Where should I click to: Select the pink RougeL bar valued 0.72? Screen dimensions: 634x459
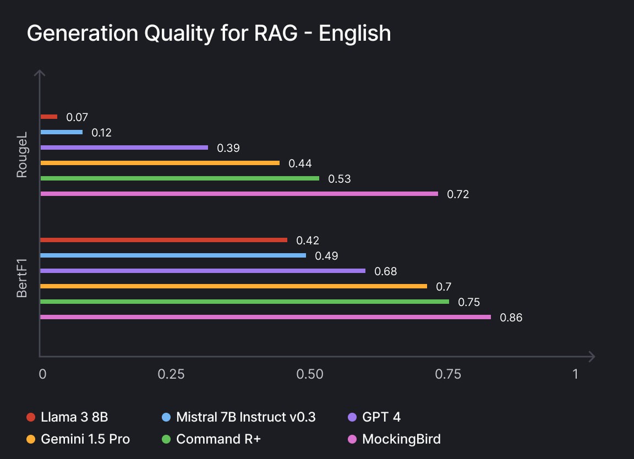(x=239, y=194)
